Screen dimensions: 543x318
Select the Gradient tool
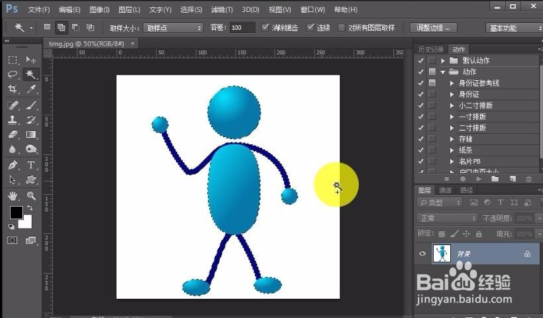(31, 134)
